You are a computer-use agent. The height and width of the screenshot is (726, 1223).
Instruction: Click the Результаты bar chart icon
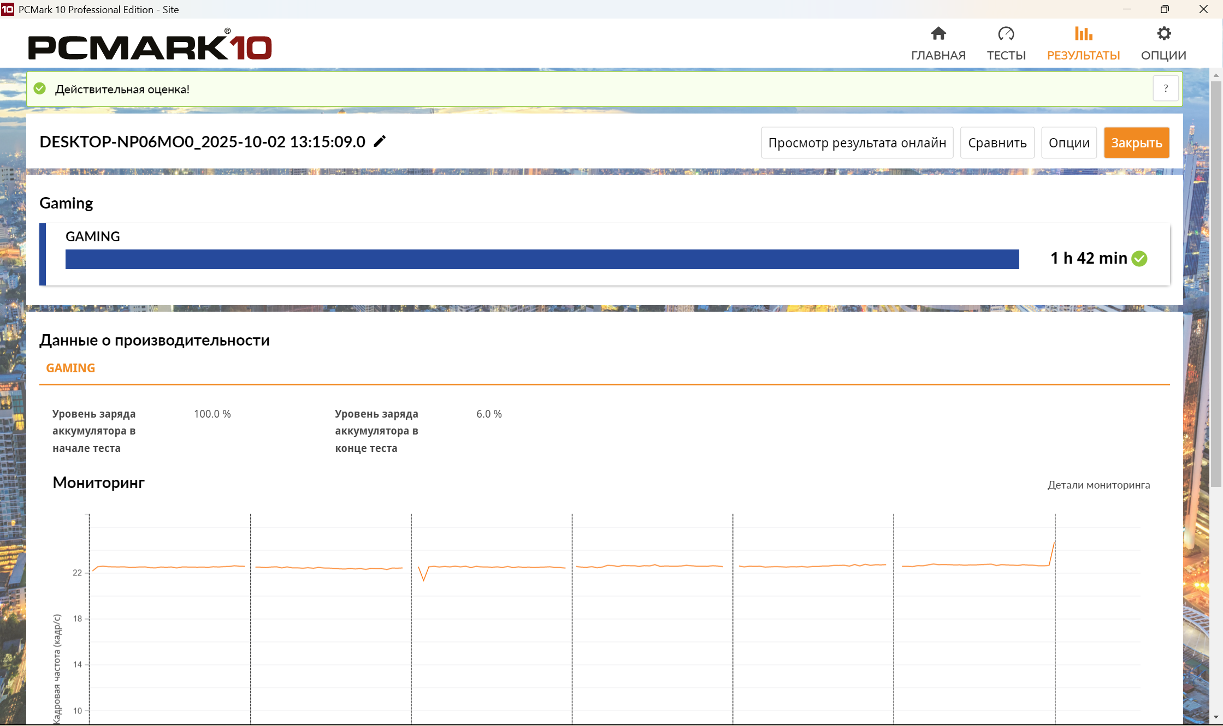[1083, 34]
